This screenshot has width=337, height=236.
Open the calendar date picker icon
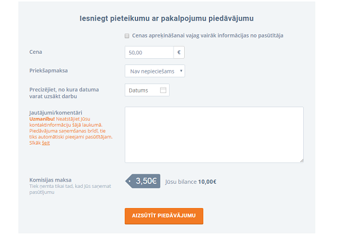(x=163, y=90)
